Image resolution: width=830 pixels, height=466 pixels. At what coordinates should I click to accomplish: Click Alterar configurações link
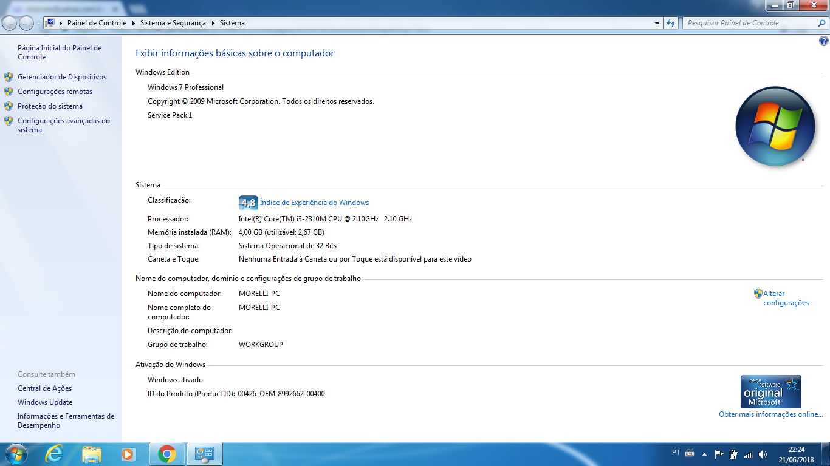(x=786, y=298)
